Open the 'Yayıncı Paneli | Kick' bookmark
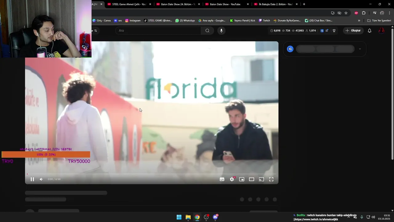Screen dimensions: 394x222 (243, 21)
